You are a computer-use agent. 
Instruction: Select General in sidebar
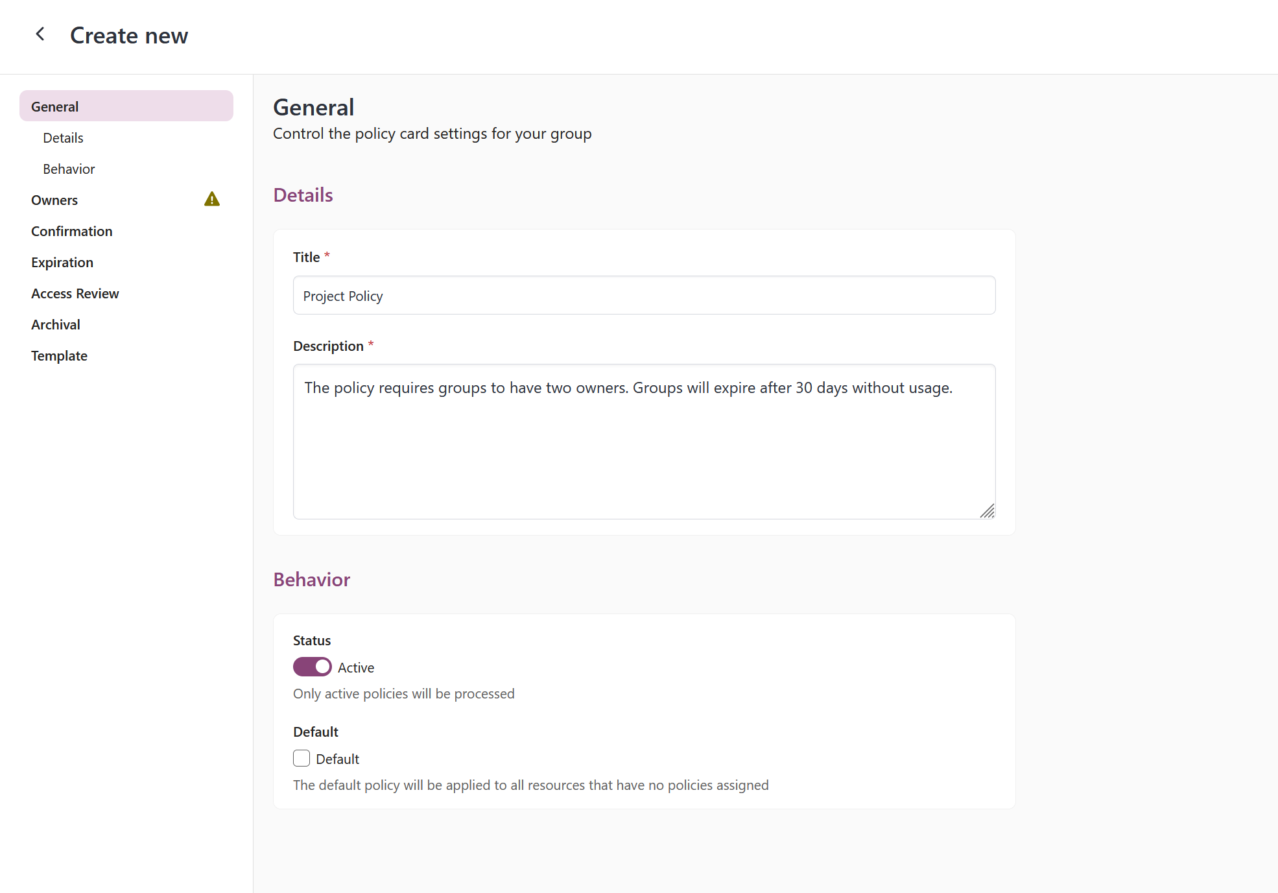coord(126,106)
